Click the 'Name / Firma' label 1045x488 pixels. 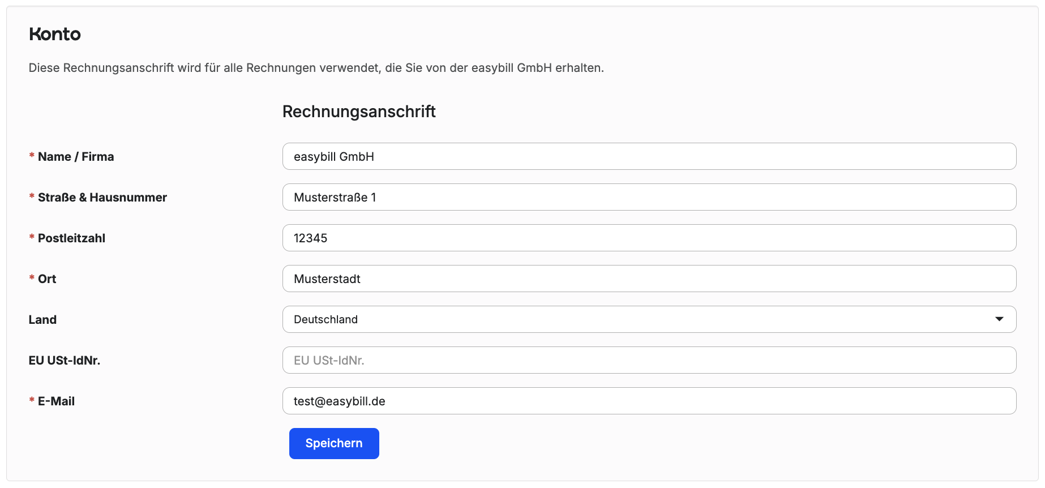[x=76, y=157]
